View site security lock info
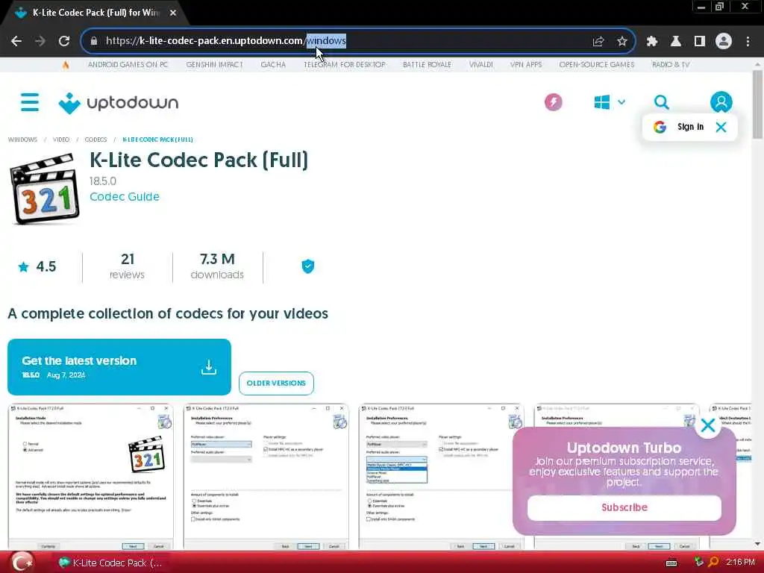Viewport: 764px width, 573px height. pyautogui.click(x=94, y=41)
